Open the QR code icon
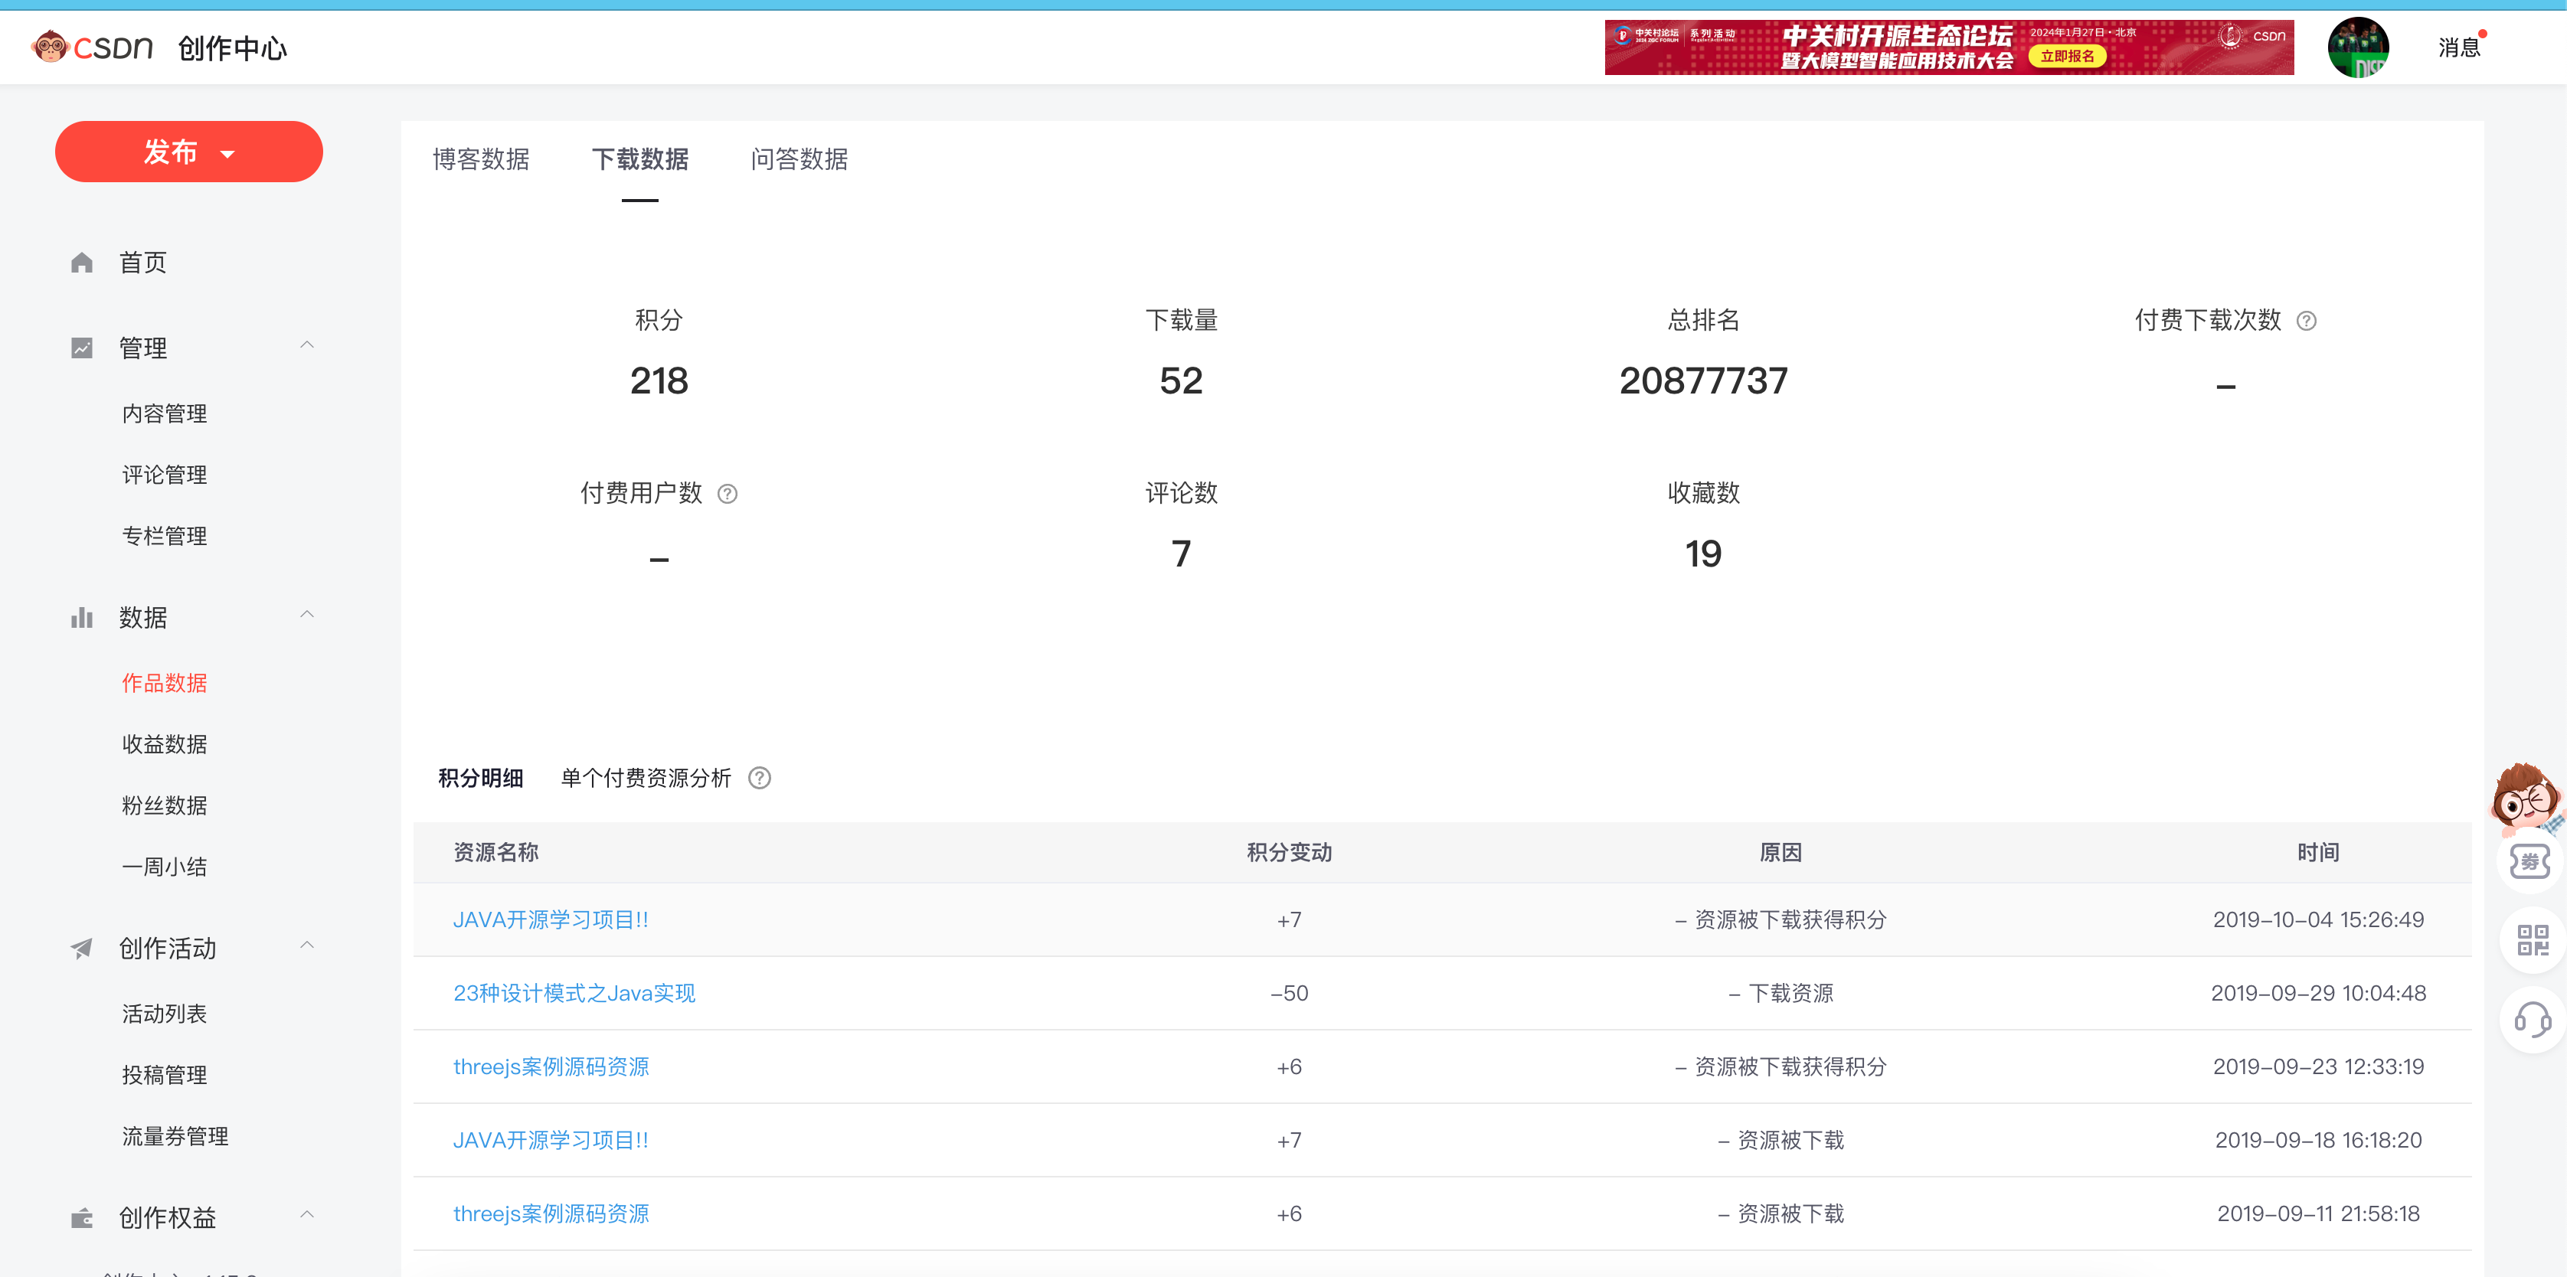Screen dimensions: 2567x1277 (2532, 939)
